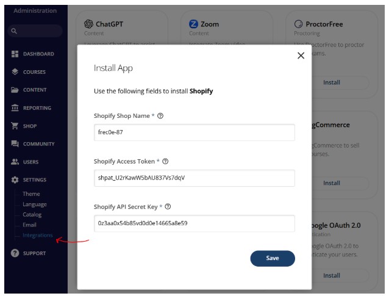Screen dimensions: 389x296
Task: Click the Save button
Action: click(273, 258)
